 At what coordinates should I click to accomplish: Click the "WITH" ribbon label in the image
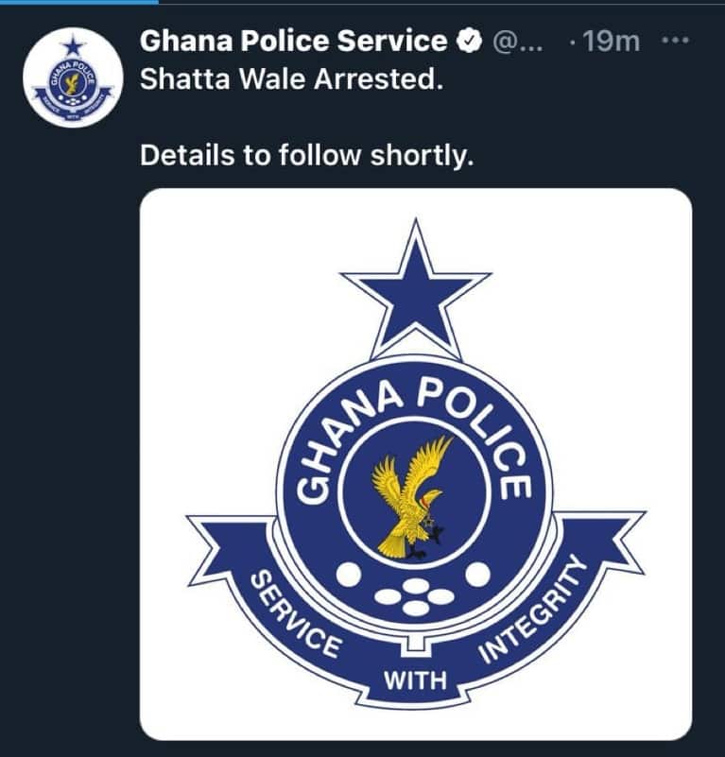(415, 680)
